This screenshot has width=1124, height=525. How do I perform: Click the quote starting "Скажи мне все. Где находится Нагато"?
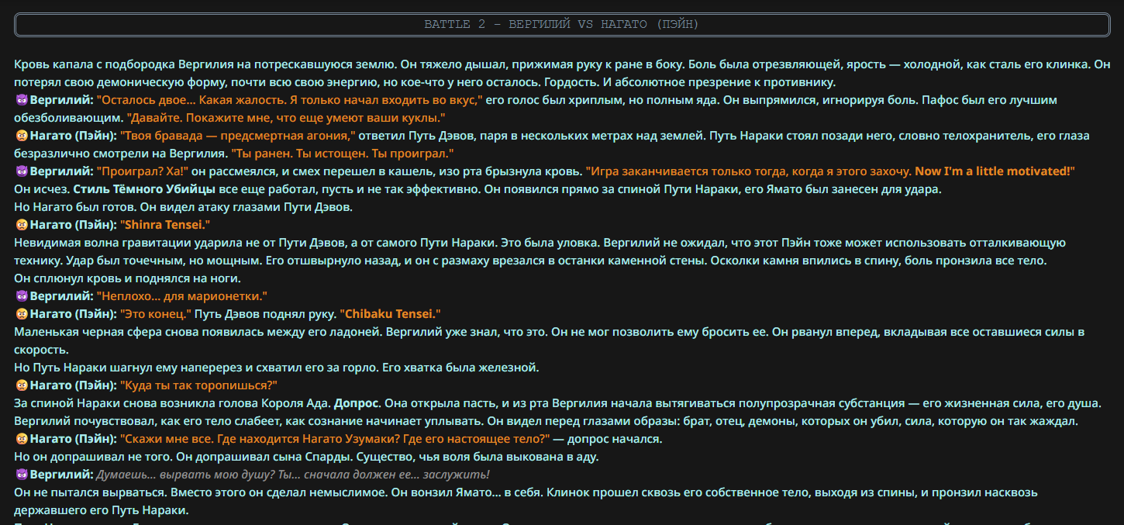[x=335, y=439]
